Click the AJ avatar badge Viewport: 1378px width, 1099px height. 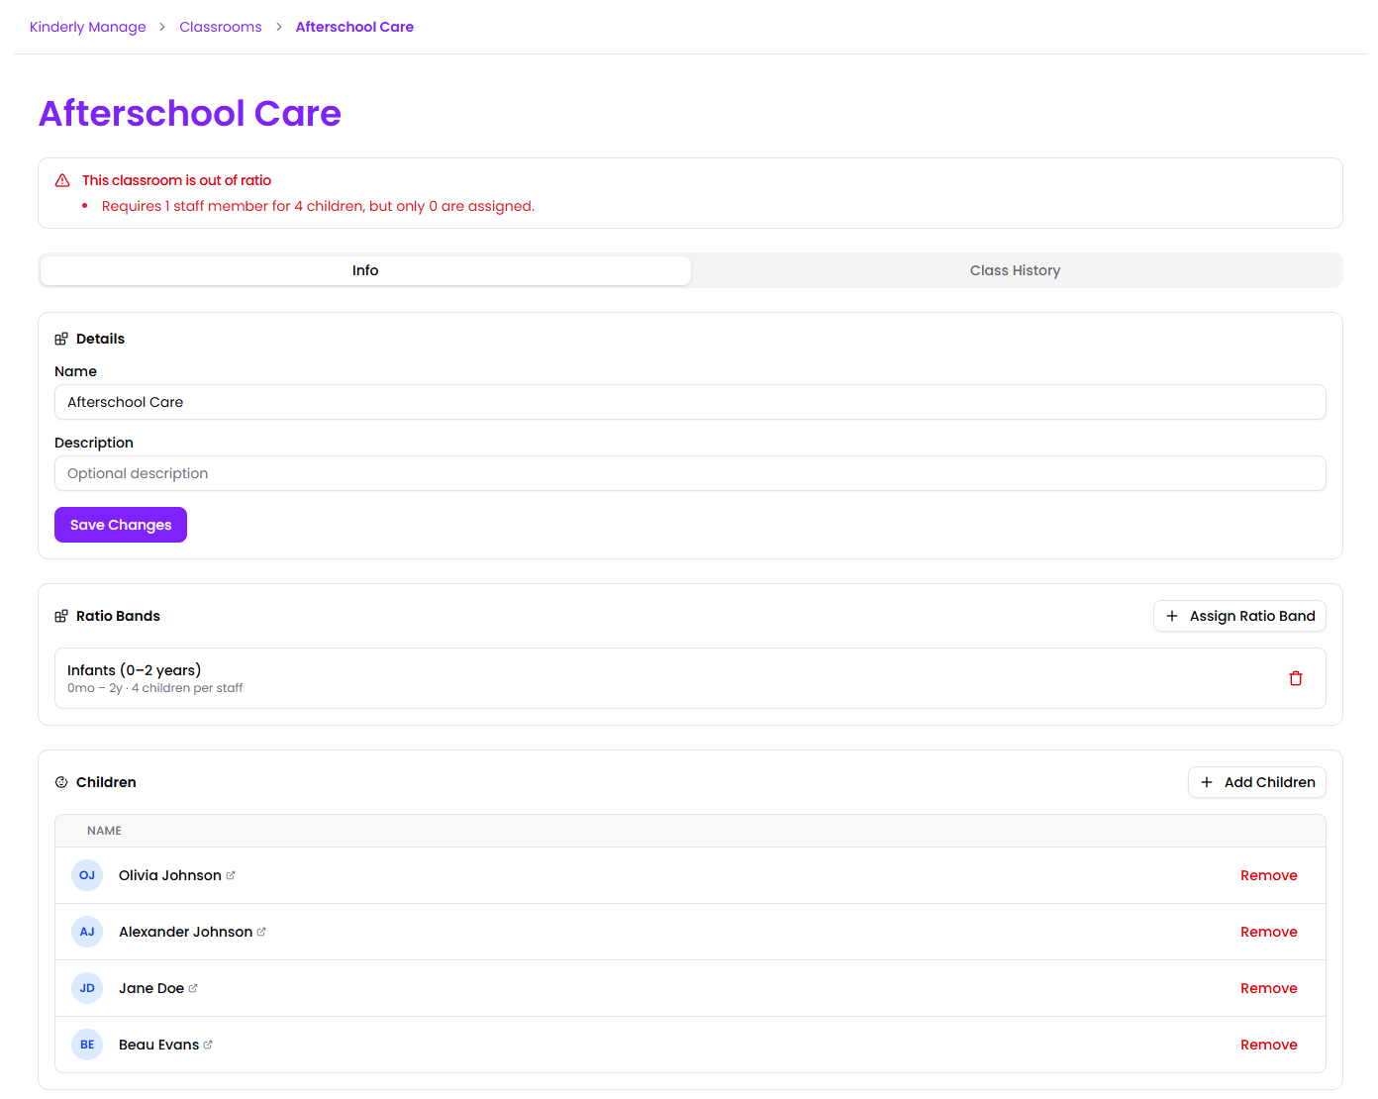[87, 932]
